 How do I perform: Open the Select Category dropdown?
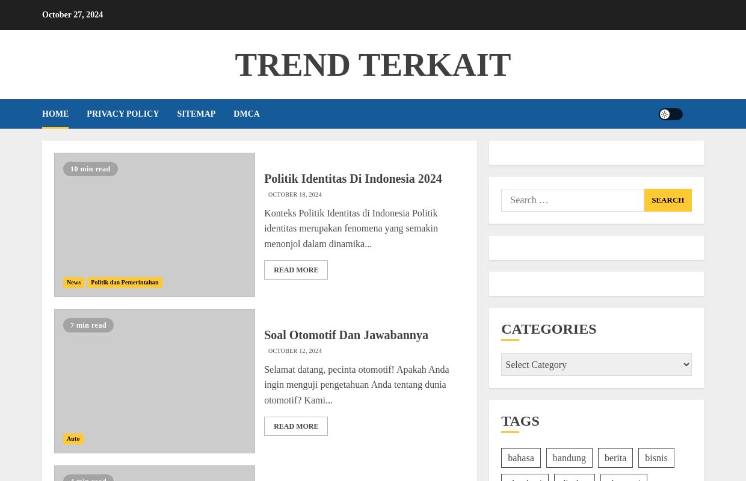tap(596, 364)
